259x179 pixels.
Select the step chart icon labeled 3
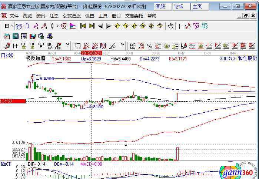(35, 26)
